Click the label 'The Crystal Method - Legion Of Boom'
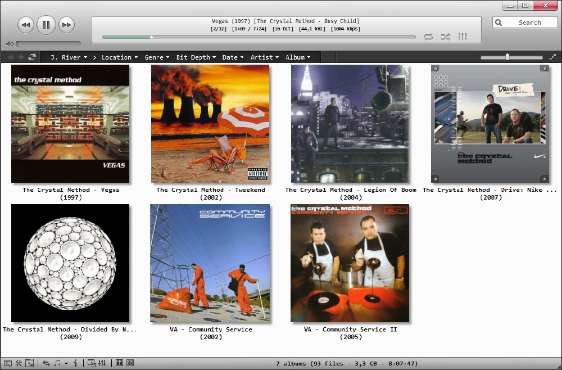The height and width of the screenshot is (370, 562). [x=351, y=189]
